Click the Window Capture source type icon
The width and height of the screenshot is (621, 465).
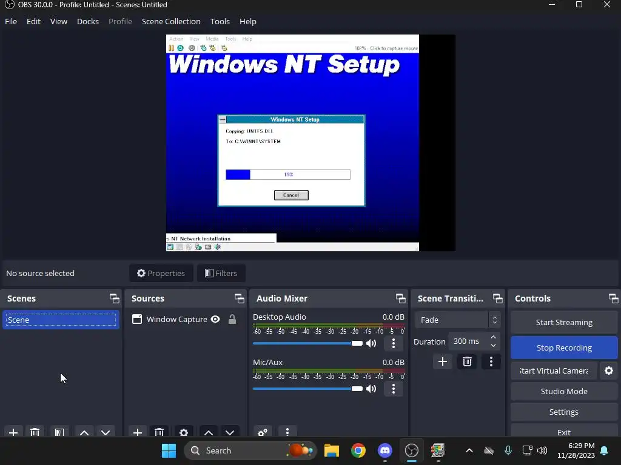point(137,319)
